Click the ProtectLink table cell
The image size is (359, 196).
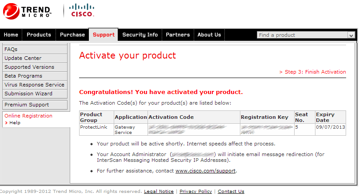(96, 129)
